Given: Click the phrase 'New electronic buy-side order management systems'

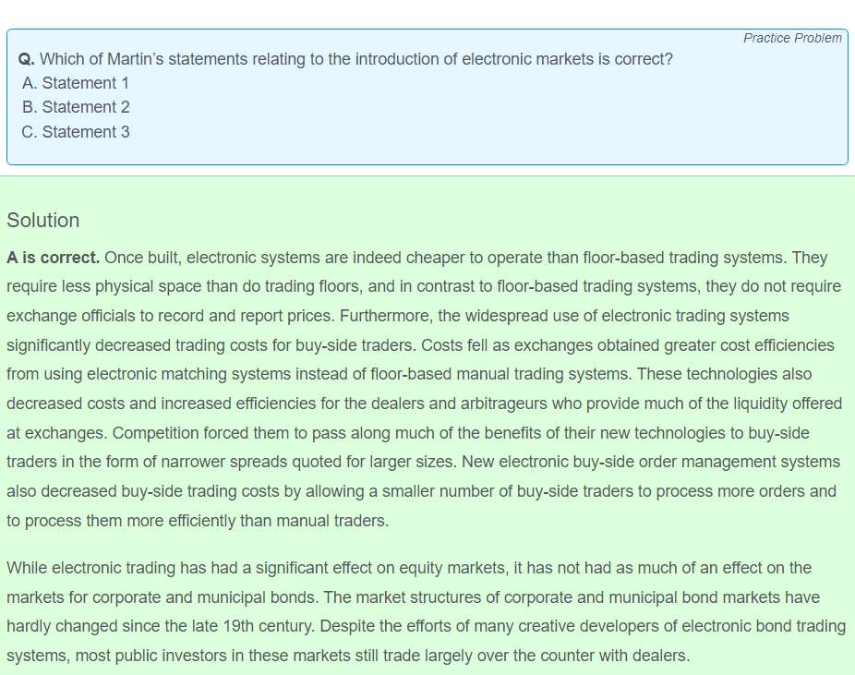Looking at the screenshot, I should click(x=651, y=462).
